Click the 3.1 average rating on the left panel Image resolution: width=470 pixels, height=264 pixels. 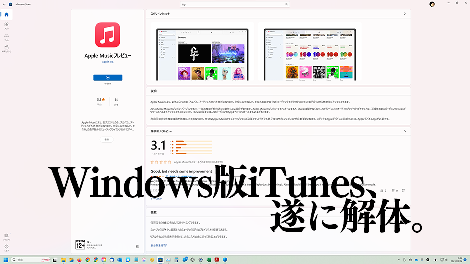point(101,100)
